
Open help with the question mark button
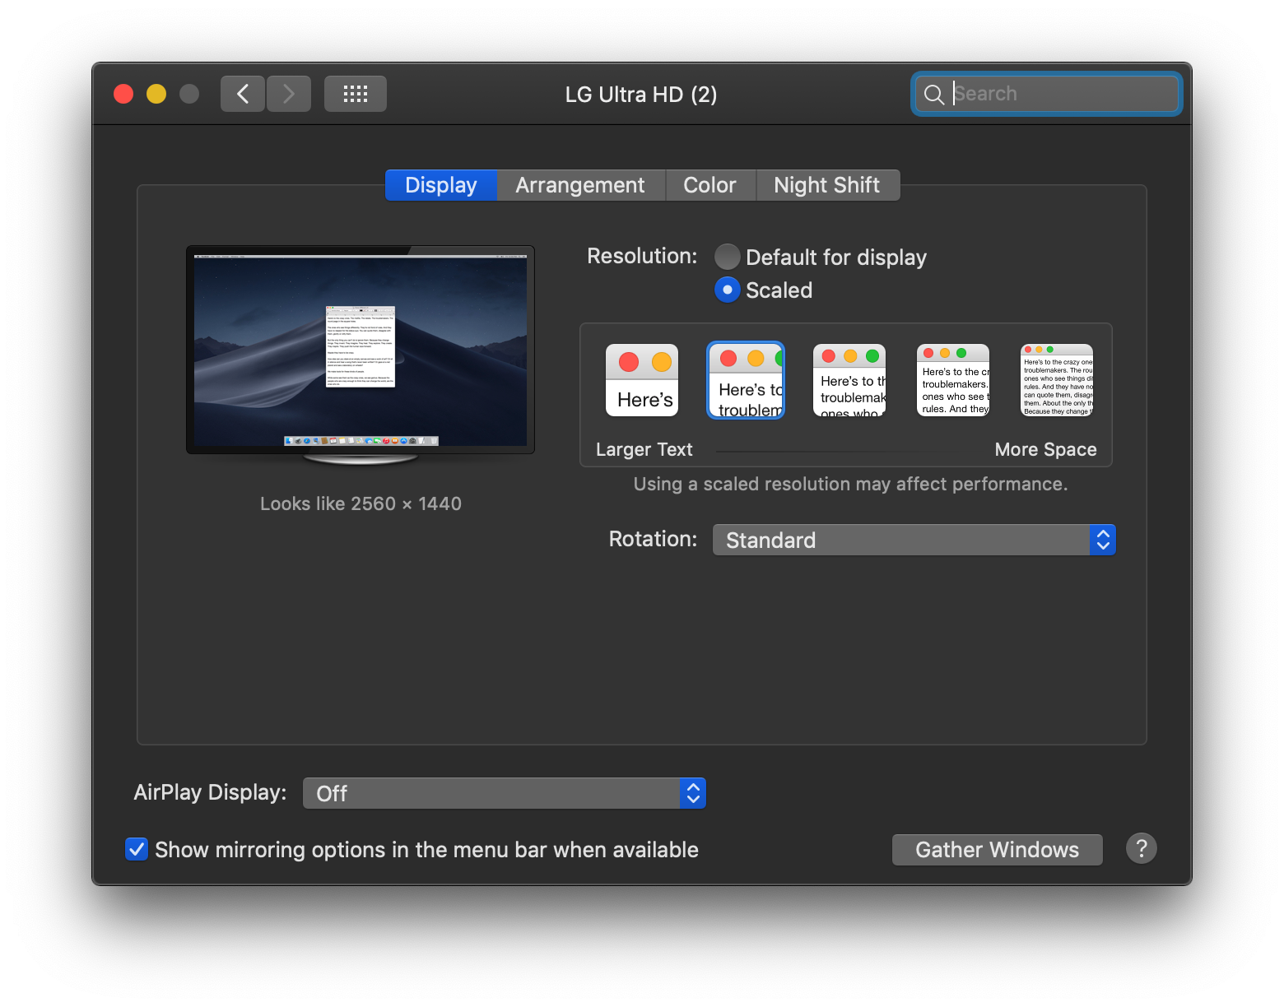tap(1142, 848)
